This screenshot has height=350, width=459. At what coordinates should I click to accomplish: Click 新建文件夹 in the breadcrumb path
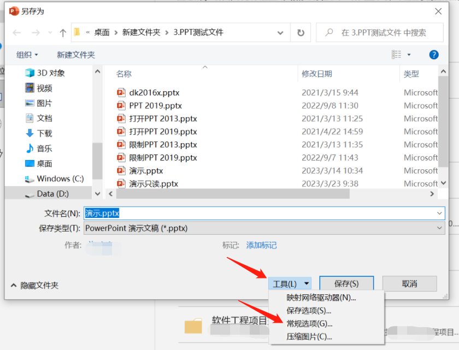[142, 32]
